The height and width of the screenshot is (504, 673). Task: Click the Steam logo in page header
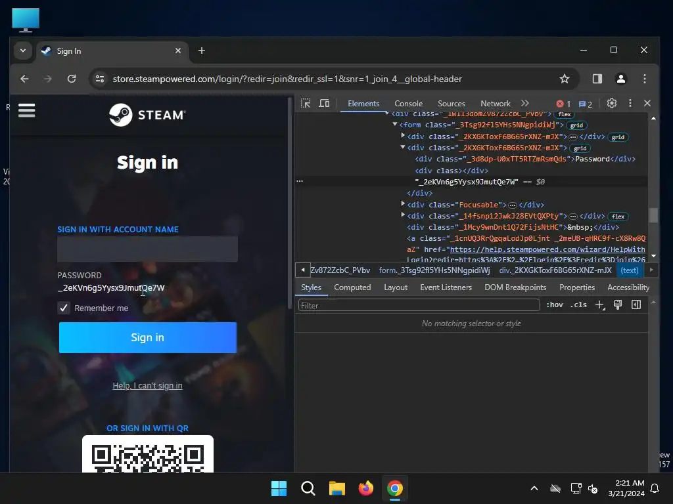click(x=147, y=115)
